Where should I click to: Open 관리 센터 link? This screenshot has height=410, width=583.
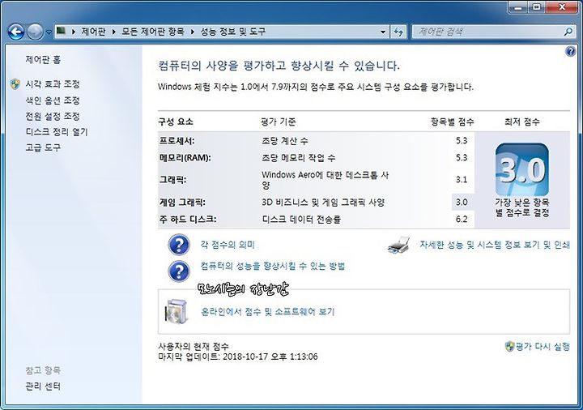click(43, 386)
